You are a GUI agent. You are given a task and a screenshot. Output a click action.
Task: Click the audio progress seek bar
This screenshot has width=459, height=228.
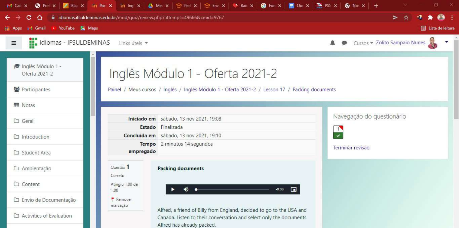232,189
